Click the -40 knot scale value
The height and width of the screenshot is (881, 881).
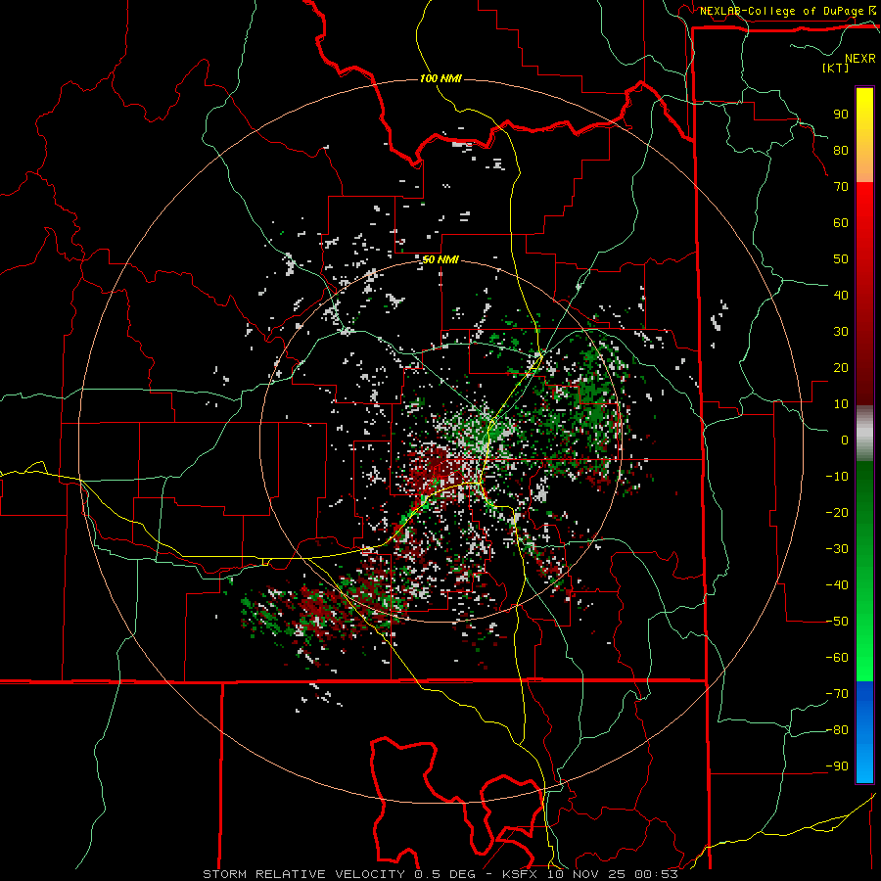click(x=837, y=585)
